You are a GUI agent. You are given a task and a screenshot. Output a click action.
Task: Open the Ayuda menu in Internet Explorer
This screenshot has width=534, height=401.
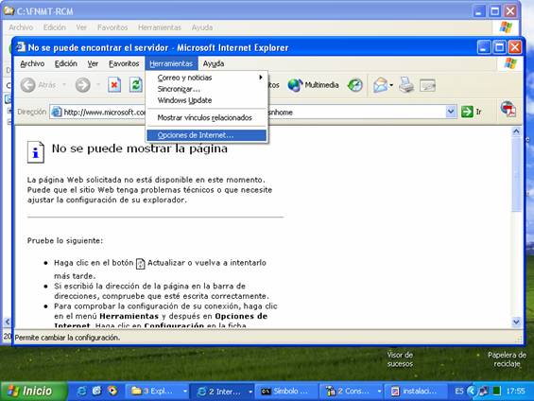pyautogui.click(x=214, y=63)
